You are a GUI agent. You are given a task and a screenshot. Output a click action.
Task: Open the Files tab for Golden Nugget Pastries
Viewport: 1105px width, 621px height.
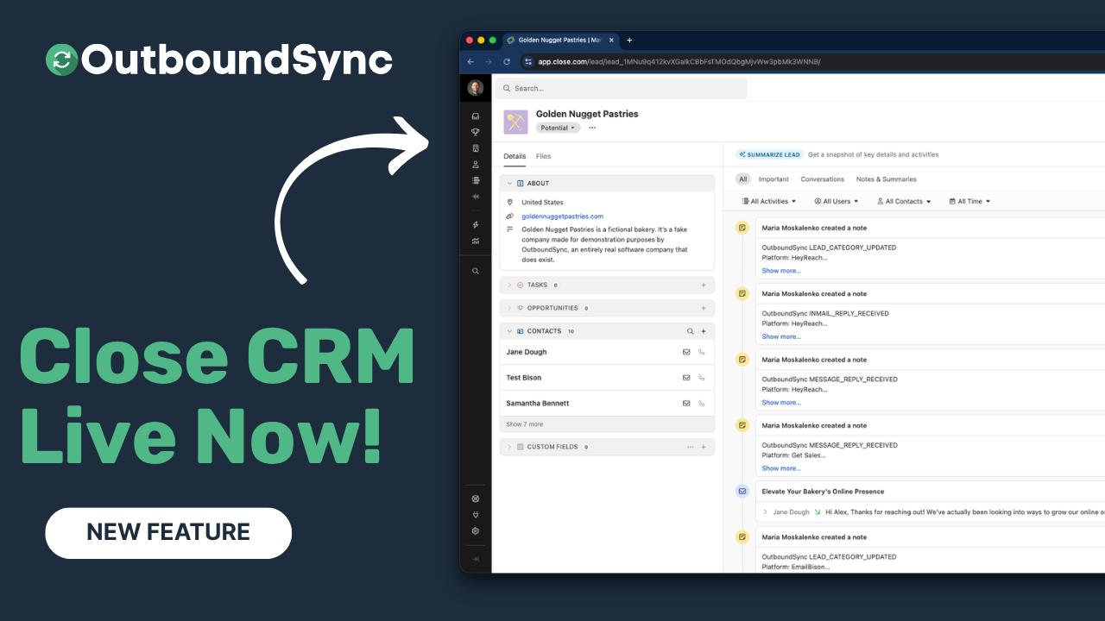(541, 156)
